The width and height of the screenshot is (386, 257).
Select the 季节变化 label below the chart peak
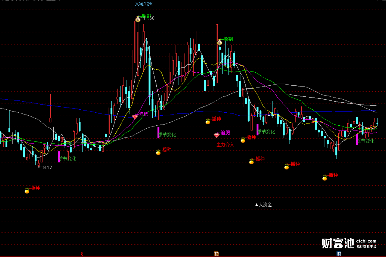click(167, 135)
